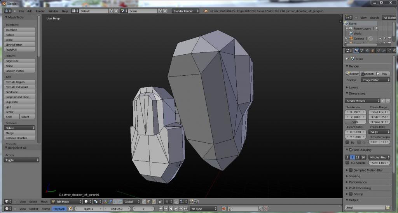Toggle the pin icon beside Scene
The image size is (398, 213).
pyautogui.click(x=347, y=59)
